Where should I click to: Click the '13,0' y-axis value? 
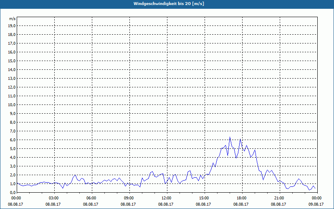(x=12, y=78)
